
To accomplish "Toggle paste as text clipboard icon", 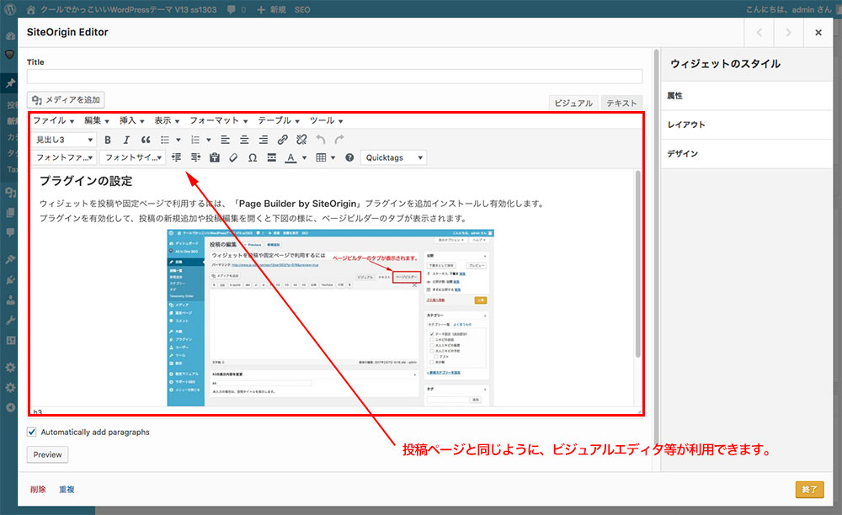I will click(x=214, y=157).
